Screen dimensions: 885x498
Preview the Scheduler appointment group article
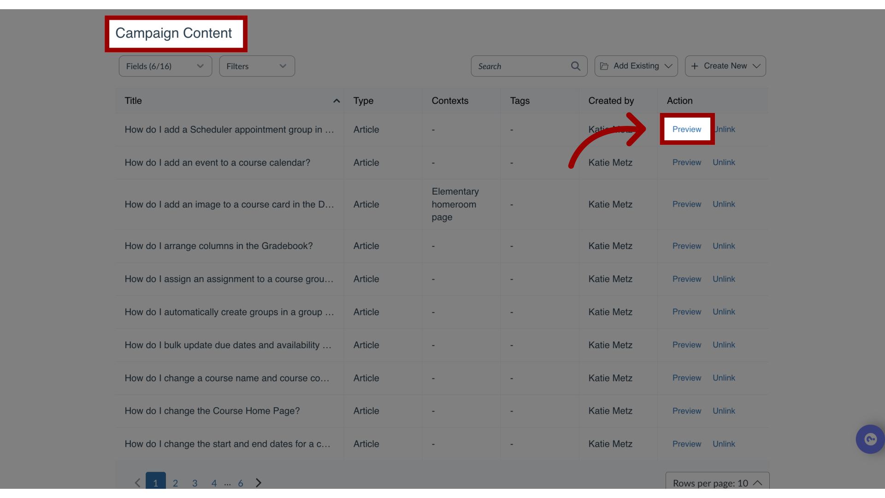pos(687,129)
